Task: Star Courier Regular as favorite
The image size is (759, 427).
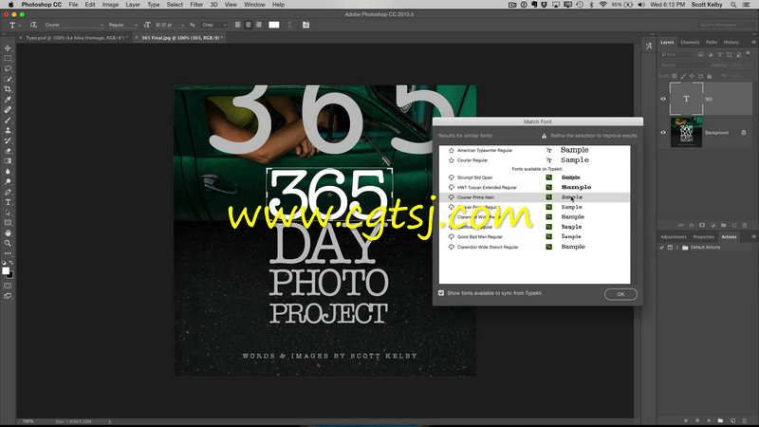Action: [x=452, y=160]
